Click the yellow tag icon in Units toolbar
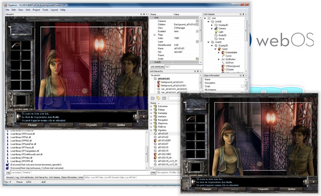Viewport: 321px width, 196px height. (x=158, y=98)
